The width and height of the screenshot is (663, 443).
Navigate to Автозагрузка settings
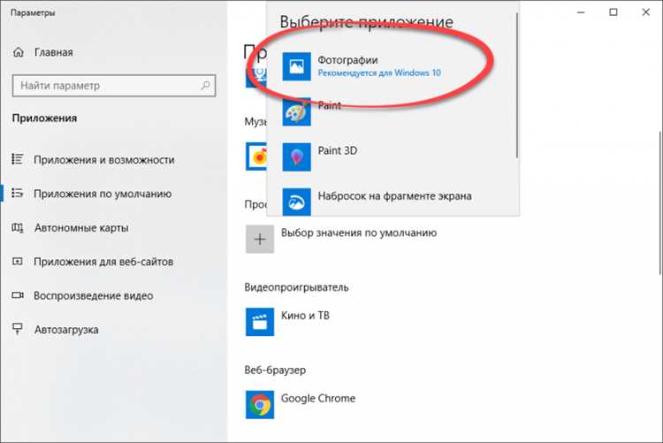click(66, 330)
